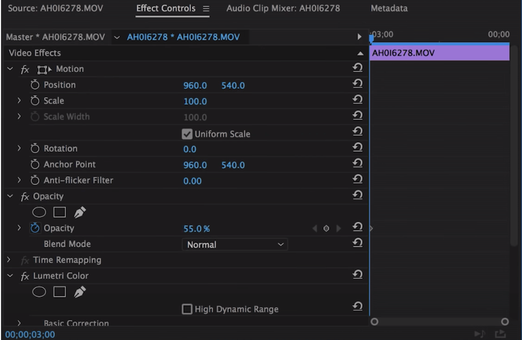Image resolution: width=522 pixels, height=340 pixels.
Task: Expand the Scale parameter
Action: pyautogui.click(x=19, y=101)
